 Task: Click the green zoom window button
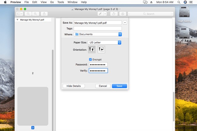(x=25, y=9)
